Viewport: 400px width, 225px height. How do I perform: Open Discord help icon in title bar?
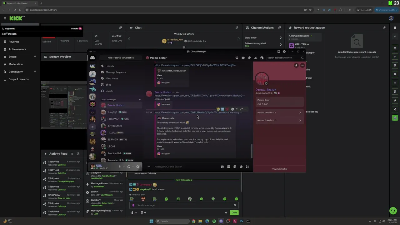tap(284, 52)
